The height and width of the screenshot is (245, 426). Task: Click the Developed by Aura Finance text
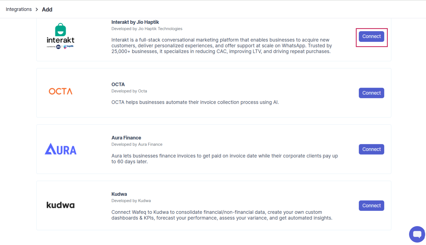pos(137,144)
